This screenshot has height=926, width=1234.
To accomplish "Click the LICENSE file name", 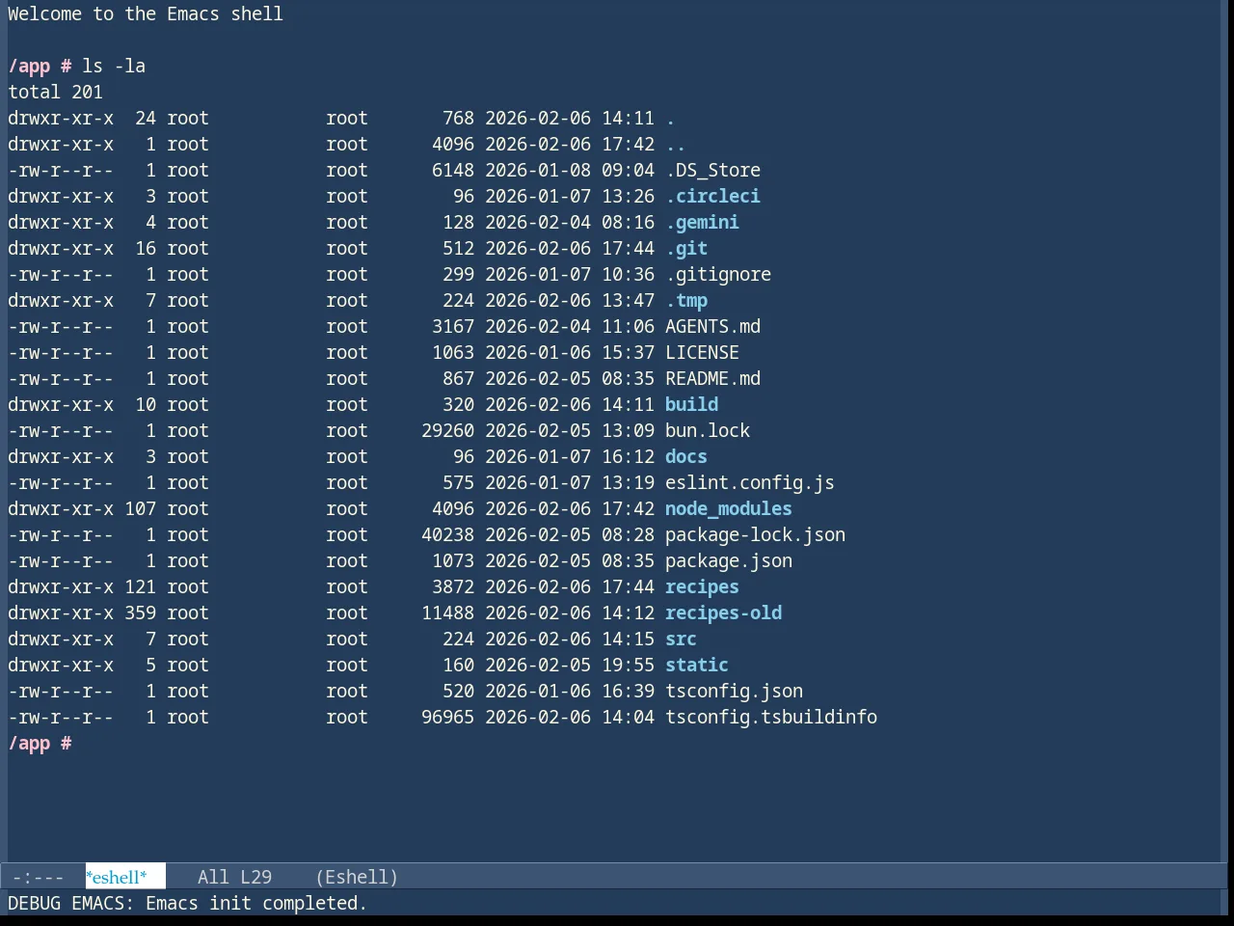I will pyautogui.click(x=702, y=352).
